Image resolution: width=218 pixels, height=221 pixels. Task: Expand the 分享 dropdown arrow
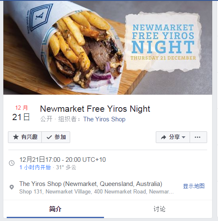pyautogui.click(x=184, y=137)
